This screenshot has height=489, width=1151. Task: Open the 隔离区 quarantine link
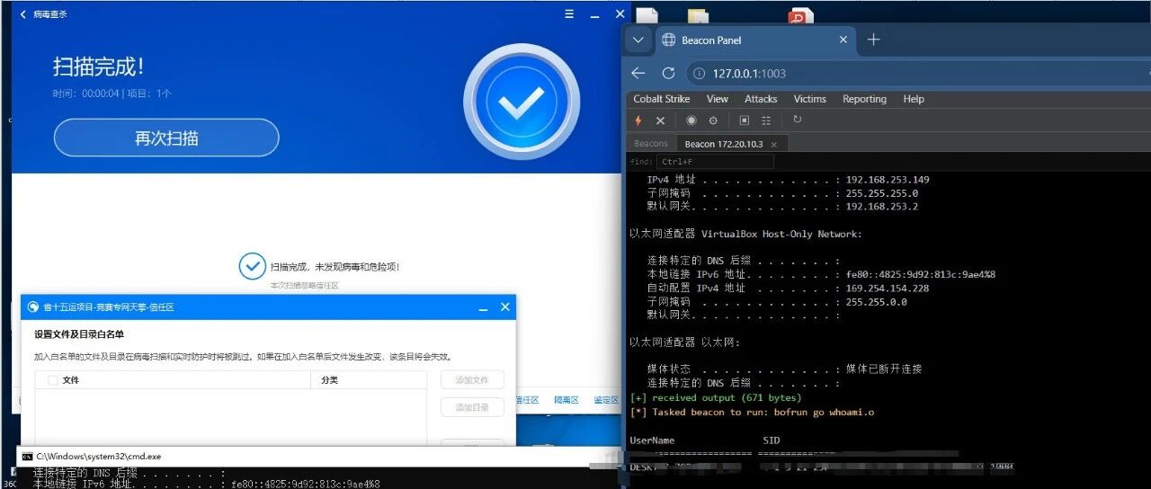[567, 400]
